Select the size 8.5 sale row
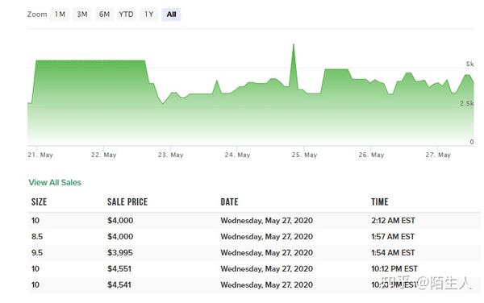The width and height of the screenshot is (484, 303). pyautogui.click(x=254, y=237)
